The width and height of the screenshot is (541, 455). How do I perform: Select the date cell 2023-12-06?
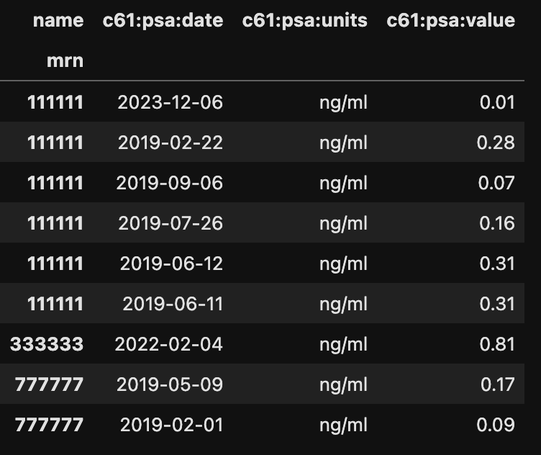click(171, 102)
